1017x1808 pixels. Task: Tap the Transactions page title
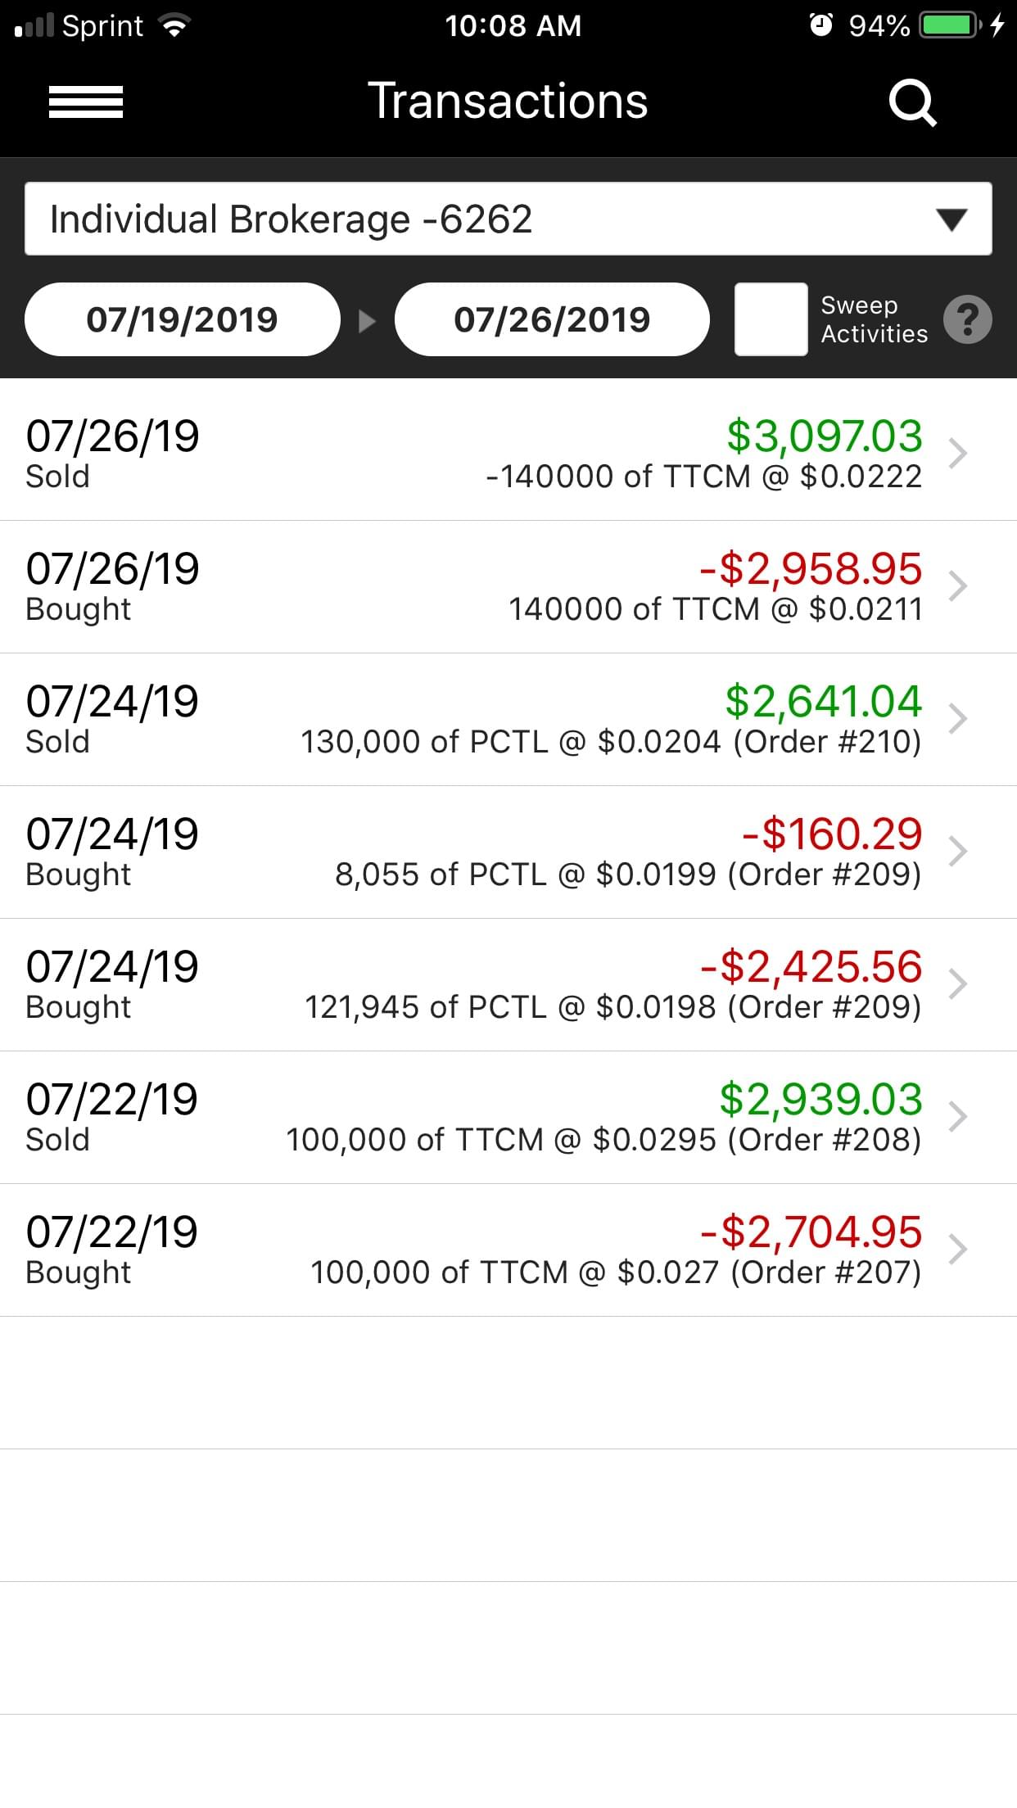[508, 102]
